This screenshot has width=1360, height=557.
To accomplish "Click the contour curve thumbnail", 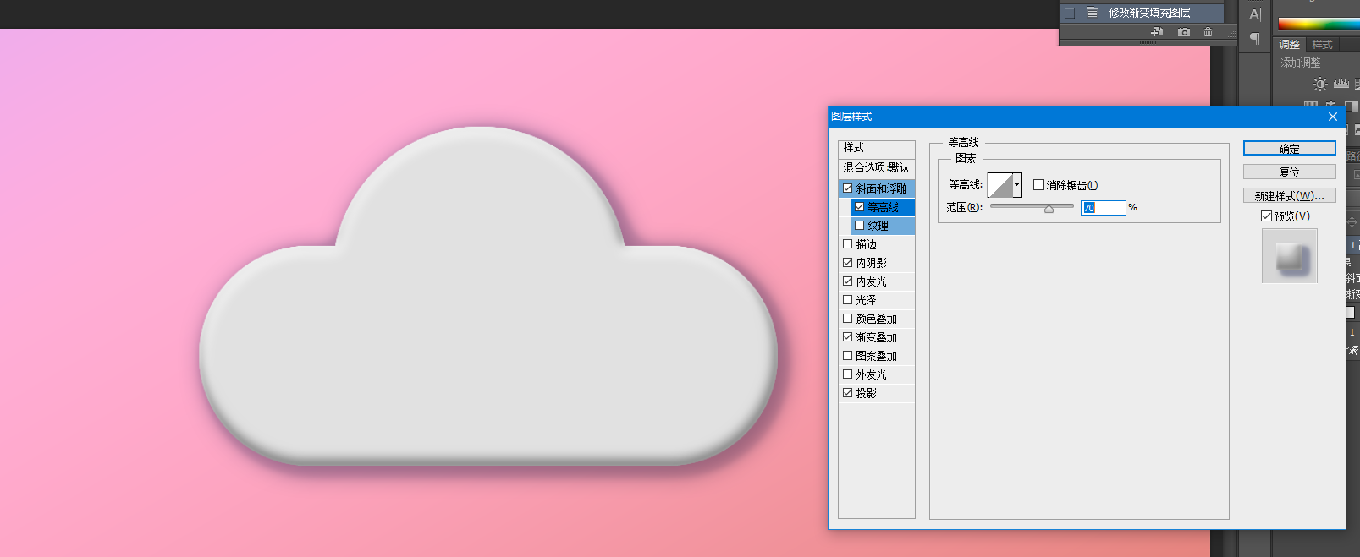I will pyautogui.click(x=1000, y=185).
